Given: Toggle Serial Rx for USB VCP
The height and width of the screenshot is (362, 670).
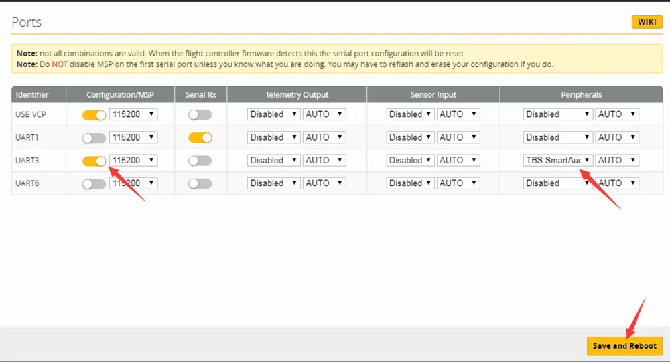Looking at the screenshot, I should click(x=200, y=115).
